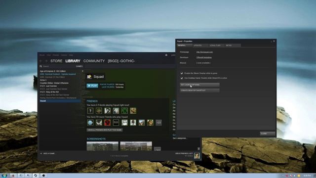
Task: Open the first Squad screenshot thumbnail
Action: (103, 146)
